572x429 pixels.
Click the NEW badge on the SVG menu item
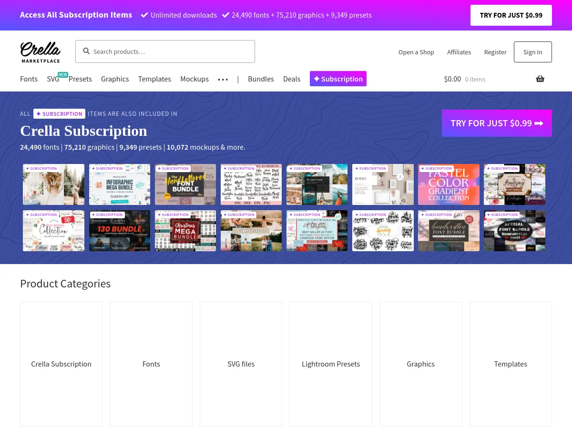click(x=63, y=74)
